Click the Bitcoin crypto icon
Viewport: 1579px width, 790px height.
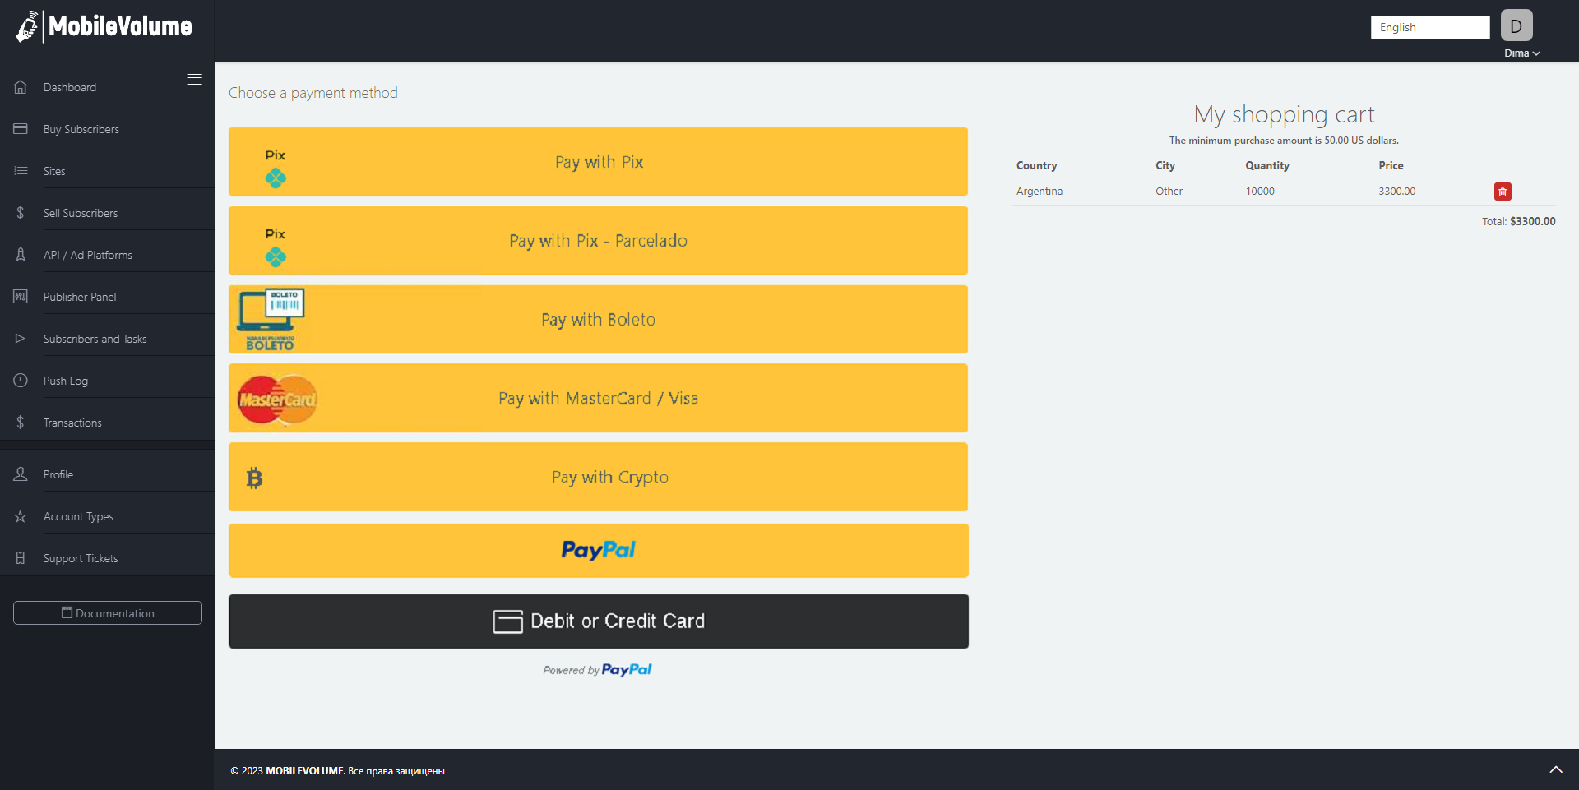point(254,478)
